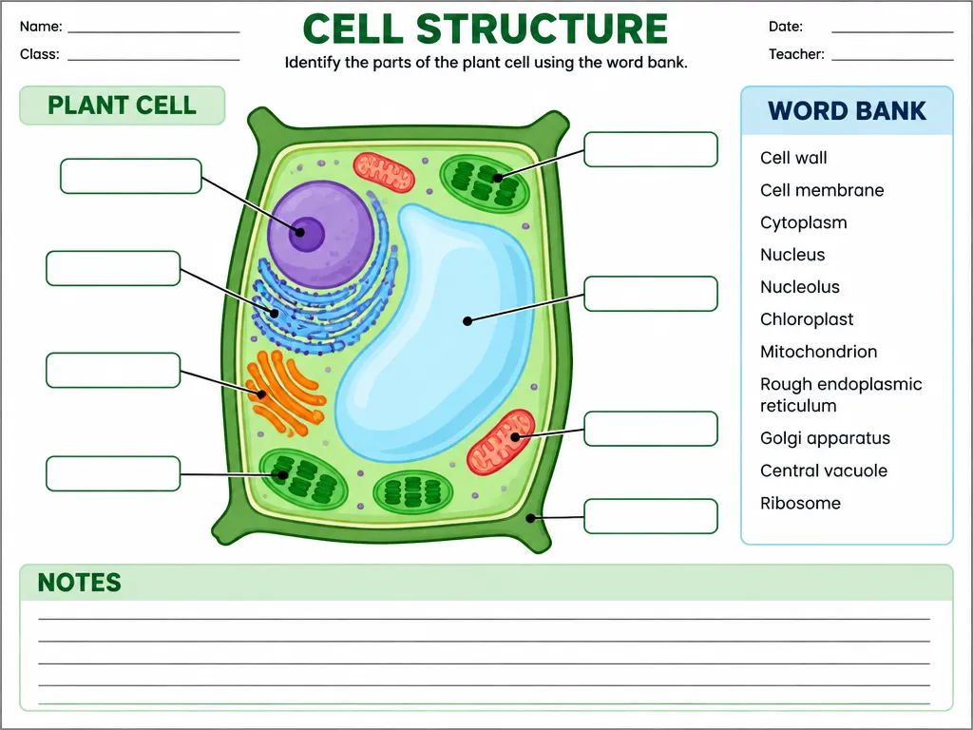Image resolution: width=973 pixels, height=730 pixels.
Task: Select the label box pointing to the cell wall
Action: 650,516
